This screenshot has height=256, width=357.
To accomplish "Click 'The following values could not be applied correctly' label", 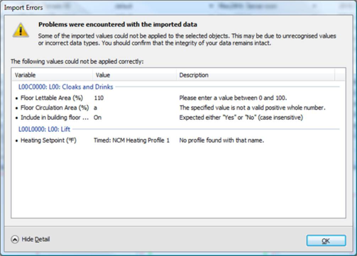I will [x=77, y=62].
